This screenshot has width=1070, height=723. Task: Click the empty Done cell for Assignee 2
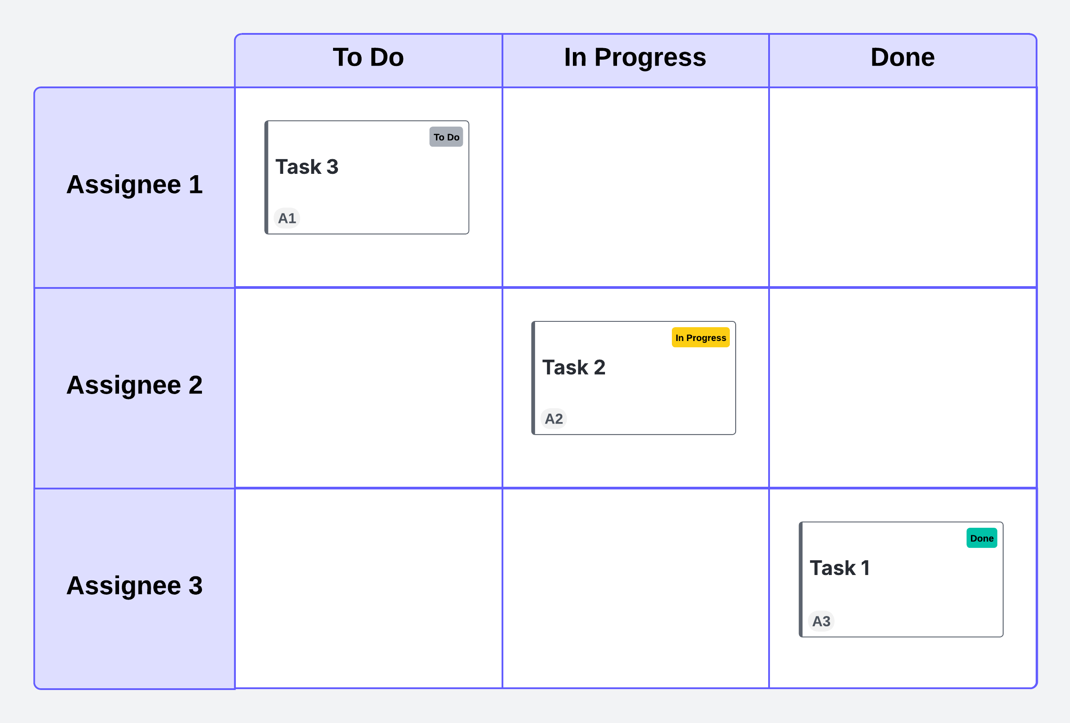902,387
